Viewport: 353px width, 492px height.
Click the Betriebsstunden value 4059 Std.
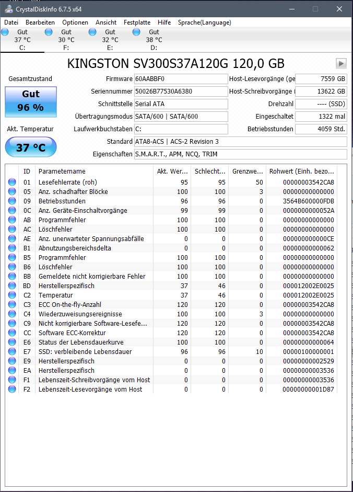[x=321, y=129]
